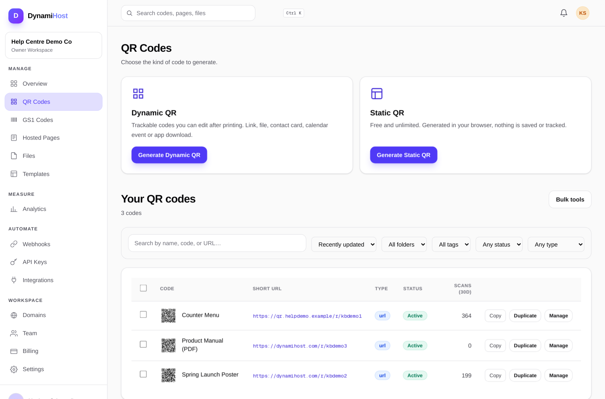The image size is (605, 399).
Task: Click the Spring Launch Poster QR thumbnail
Action: click(168, 375)
